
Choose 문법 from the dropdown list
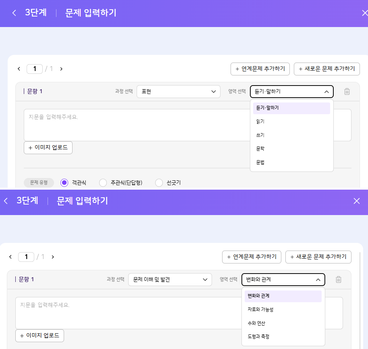291,162
